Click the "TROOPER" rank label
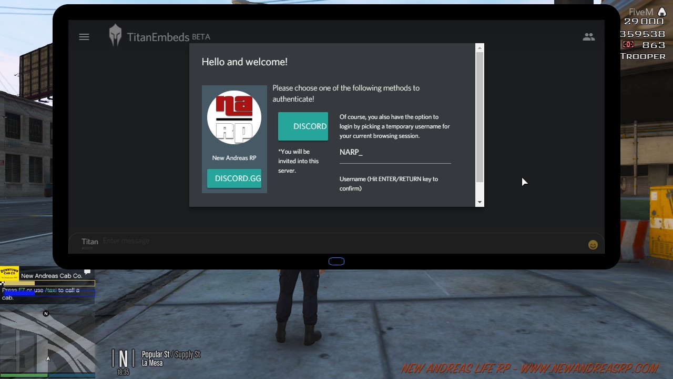The height and width of the screenshot is (379, 673). [643, 56]
